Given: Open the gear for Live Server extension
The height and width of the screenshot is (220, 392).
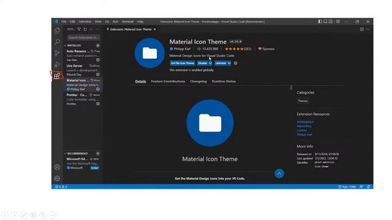Looking at the screenshot, I should tap(98, 75).
